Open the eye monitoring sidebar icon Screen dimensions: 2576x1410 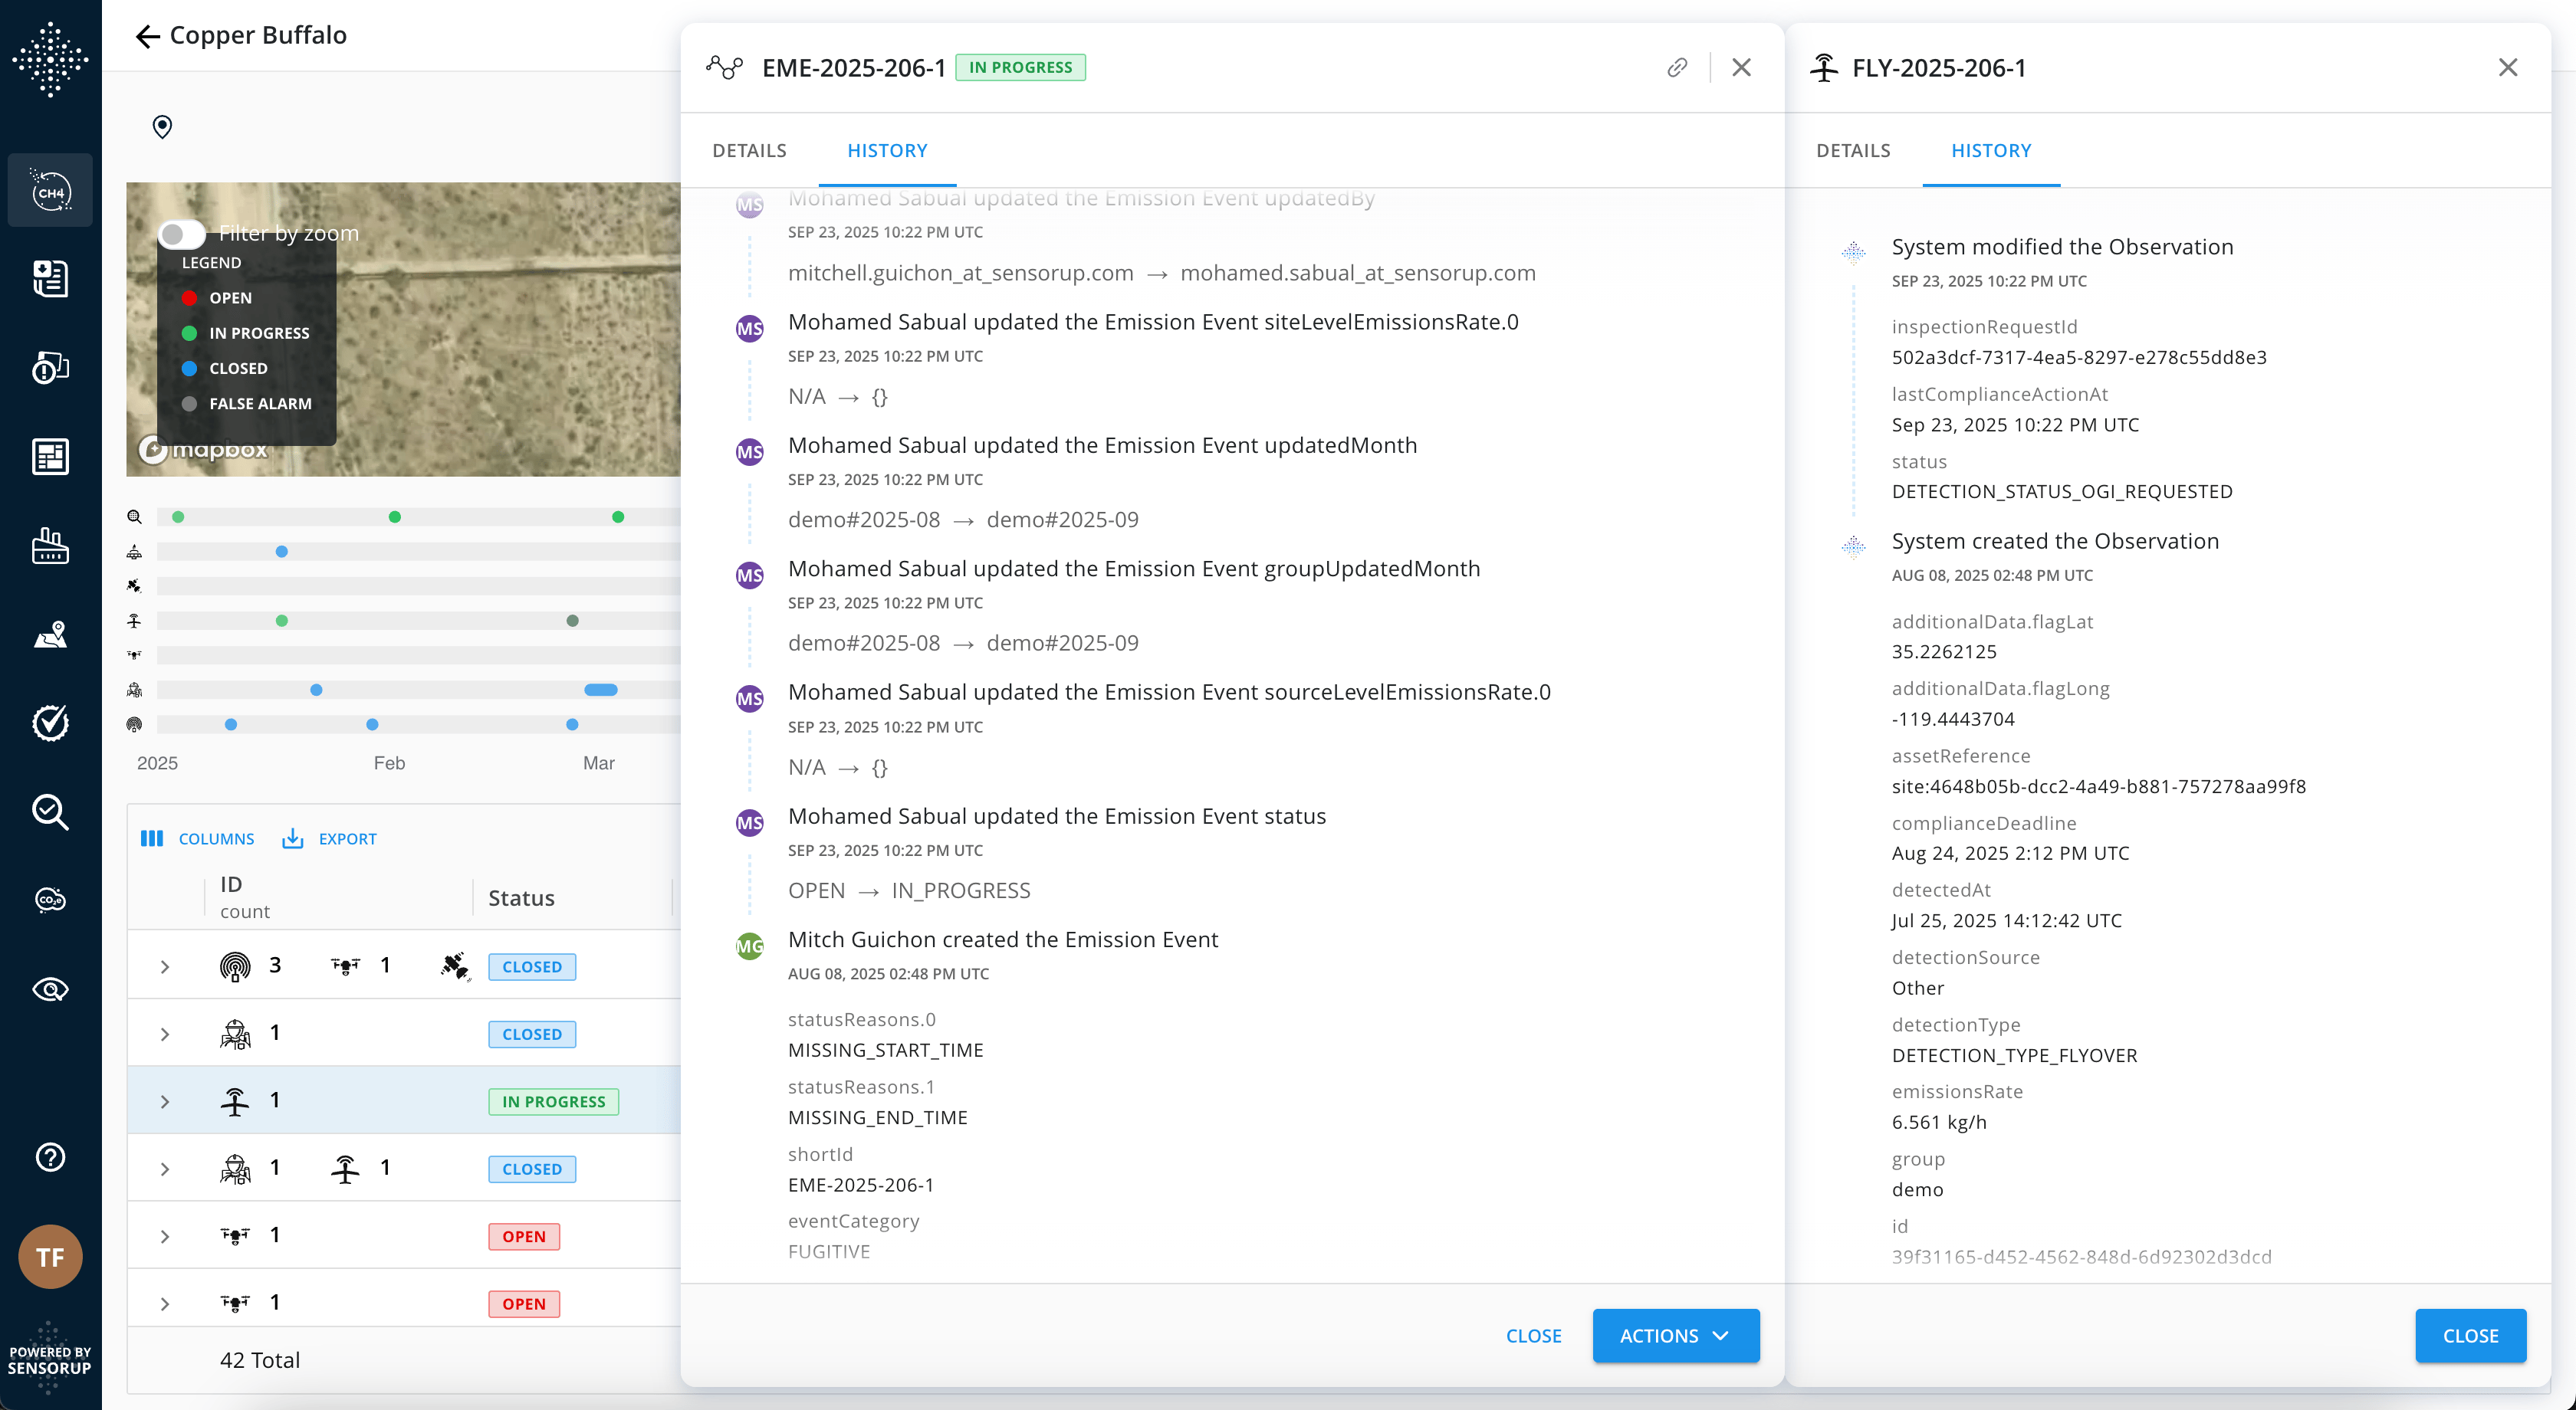[x=50, y=989]
